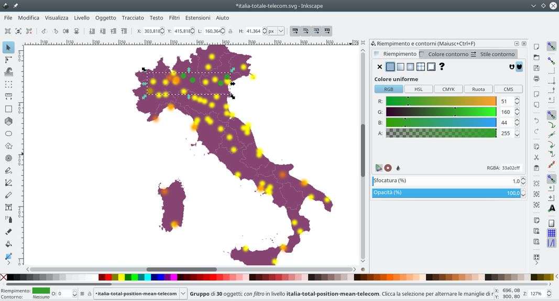
Task: Select the Selector arrow tool
Action: [8, 48]
